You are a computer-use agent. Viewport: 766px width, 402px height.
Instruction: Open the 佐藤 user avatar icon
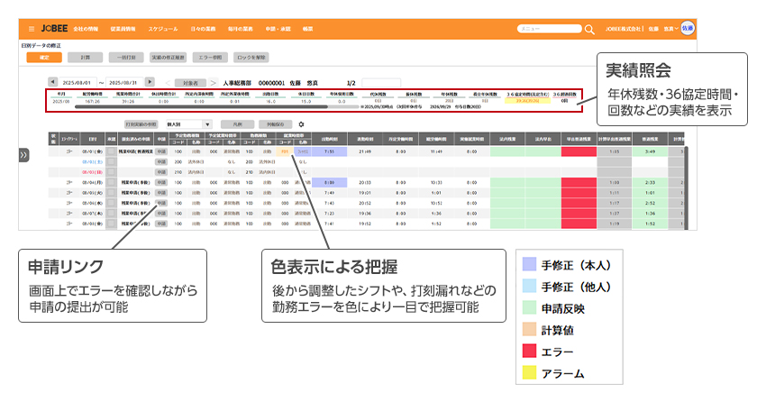tap(688, 29)
